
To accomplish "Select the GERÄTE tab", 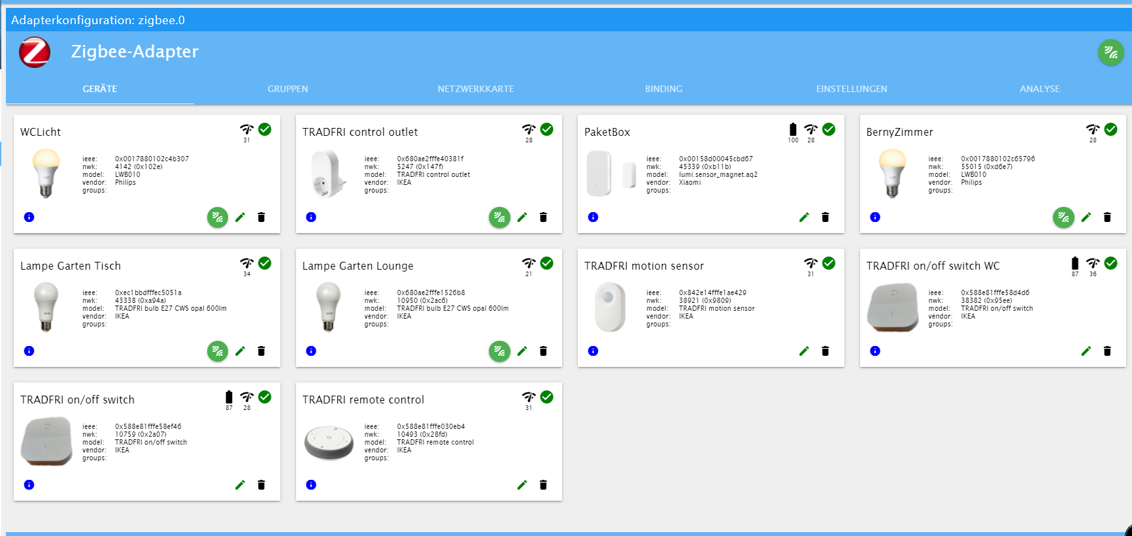I will tap(100, 89).
